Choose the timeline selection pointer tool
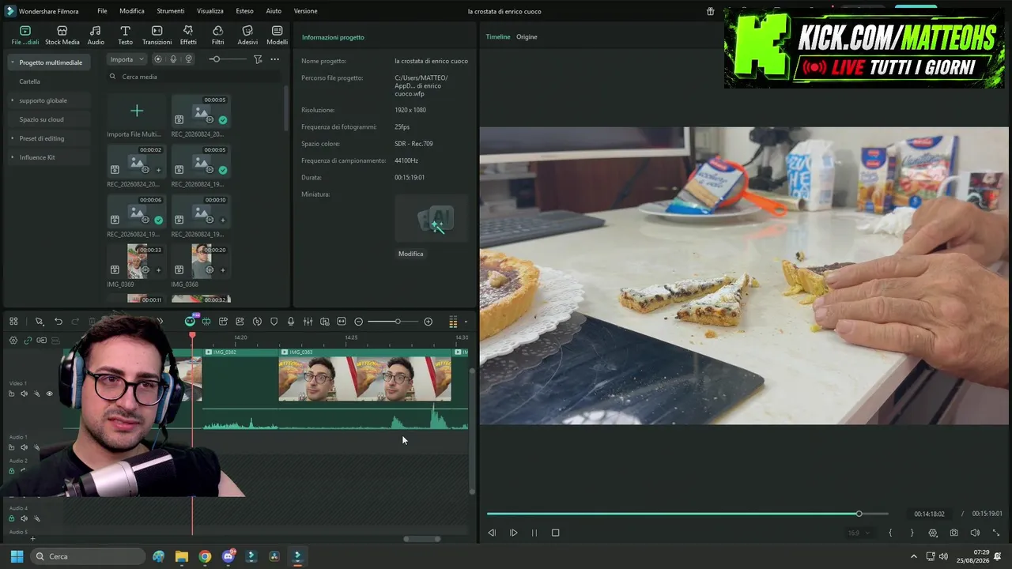Viewport: 1012px width, 569px height. pos(39,322)
